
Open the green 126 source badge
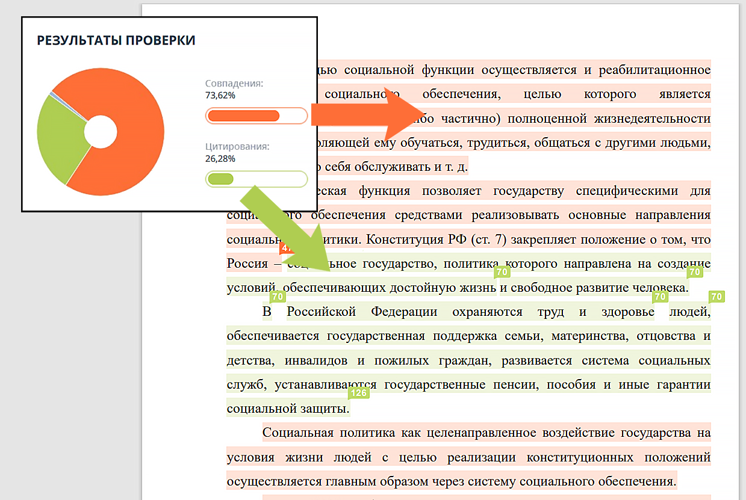pos(358,393)
